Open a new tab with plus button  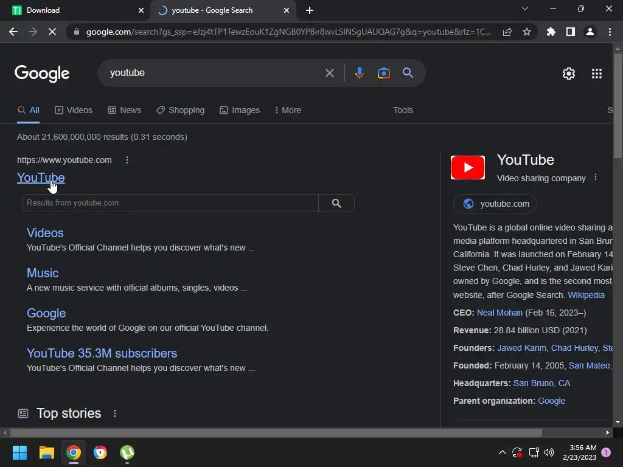click(x=310, y=10)
